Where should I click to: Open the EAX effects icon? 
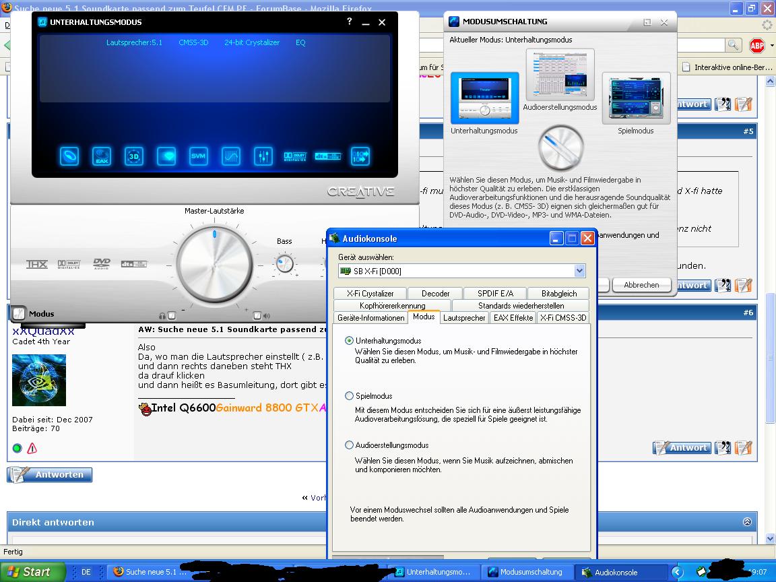(x=102, y=156)
